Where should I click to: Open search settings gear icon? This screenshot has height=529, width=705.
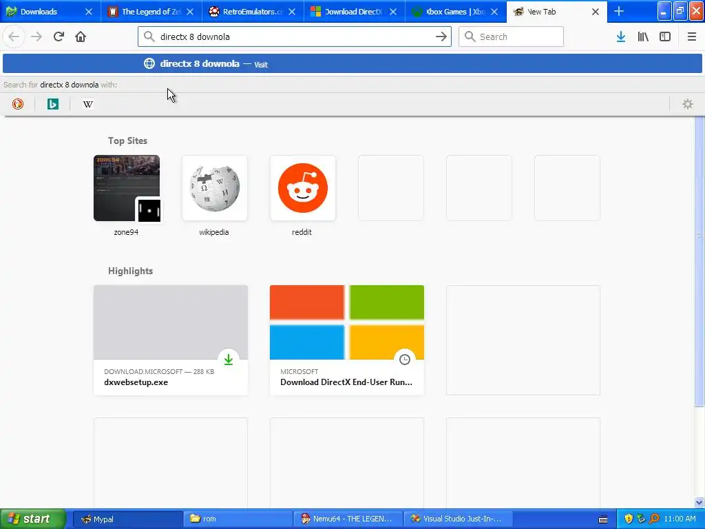[x=688, y=104]
